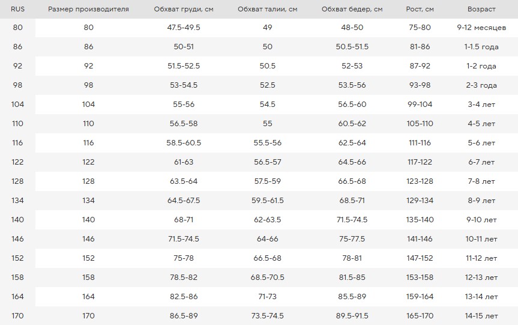This screenshot has height=325, width=518.
Task: Click the 9-12 месяцев age cell
Action: (481, 28)
